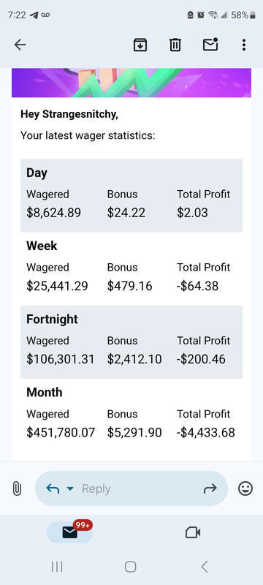Viewport: 263px width, 585px height.
Task: Tap the Fortnight statistics section heading
Action: click(x=52, y=320)
